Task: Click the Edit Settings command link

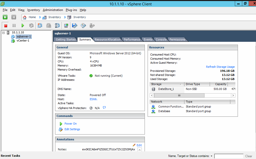Action: pos(72,129)
